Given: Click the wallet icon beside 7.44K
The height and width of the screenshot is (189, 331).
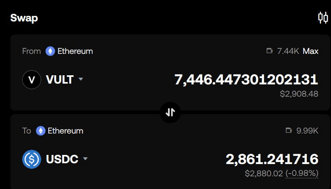Looking at the screenshot, I should [x=270, y=51].
